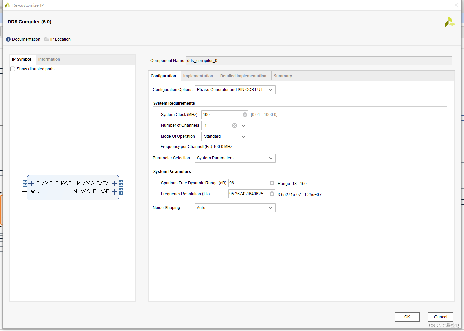The height and width of the screenshot is (331, 464).
Task: Click the '[0.01 - 1000.0]' range hint
Action: click(264, 115)
